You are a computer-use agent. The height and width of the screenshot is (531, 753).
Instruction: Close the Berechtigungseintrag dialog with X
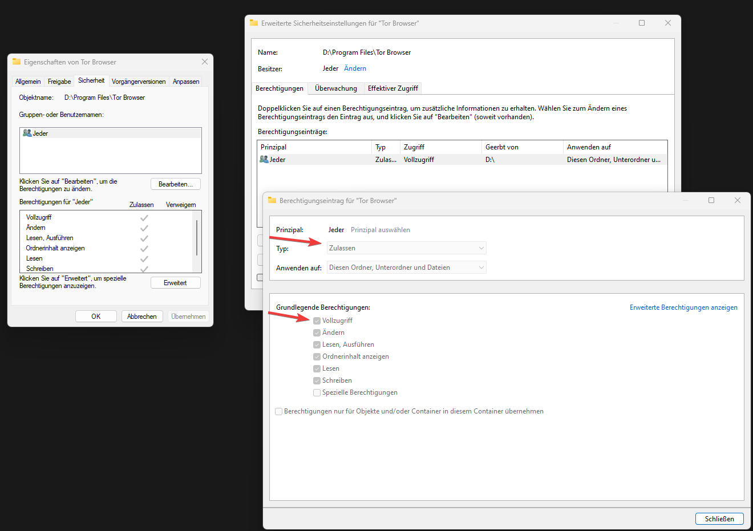738,200
